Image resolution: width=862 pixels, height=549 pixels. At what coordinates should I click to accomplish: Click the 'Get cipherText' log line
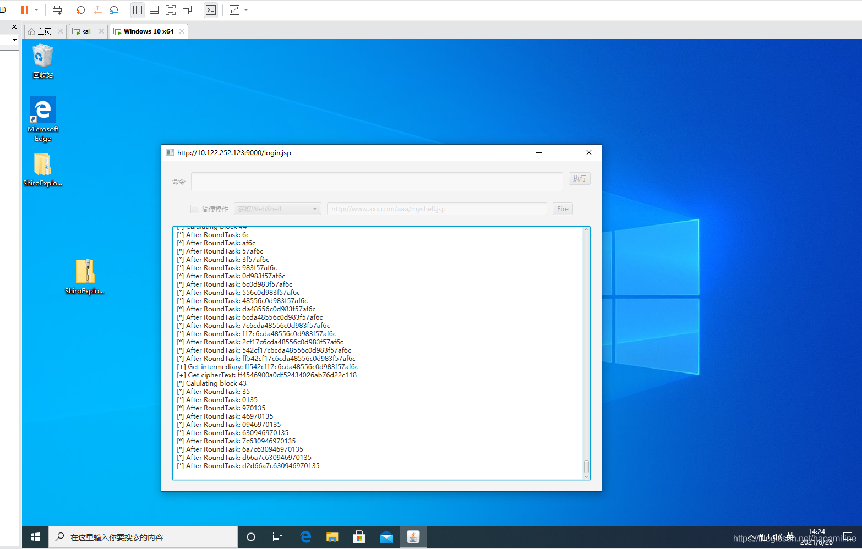coord(266,375)
